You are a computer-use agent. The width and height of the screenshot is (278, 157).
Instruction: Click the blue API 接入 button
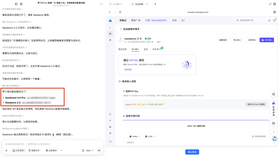[267, 40]
